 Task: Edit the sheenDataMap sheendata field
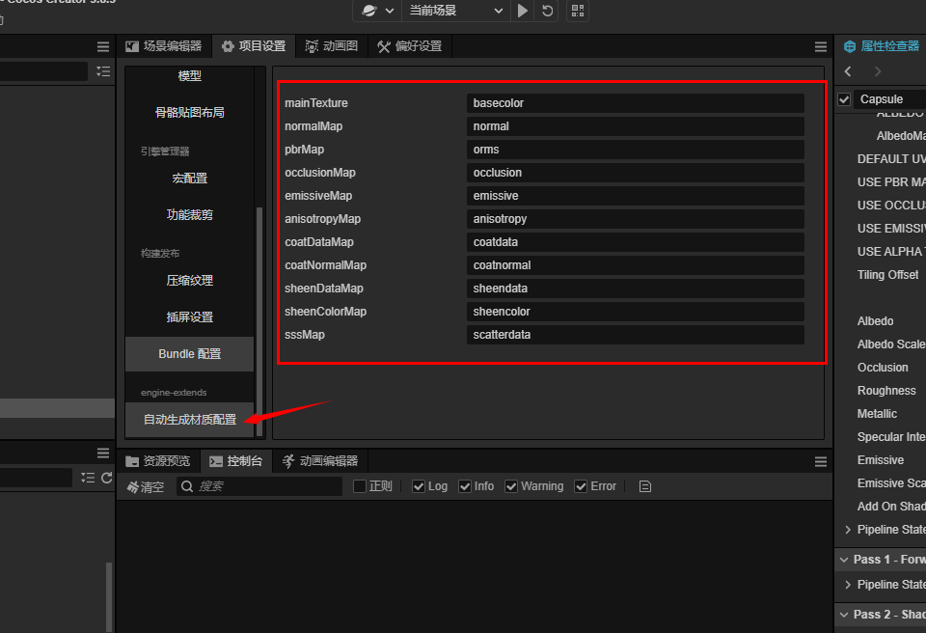tap(635, 289)
